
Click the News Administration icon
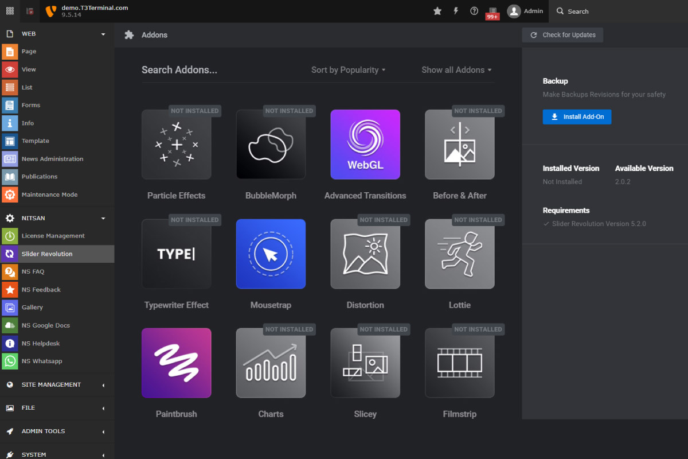pyautogui.click(x=10, y=159)
